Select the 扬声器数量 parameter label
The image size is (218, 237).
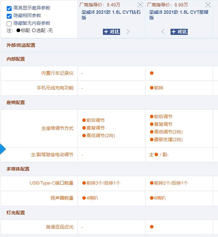coord(62,198)
